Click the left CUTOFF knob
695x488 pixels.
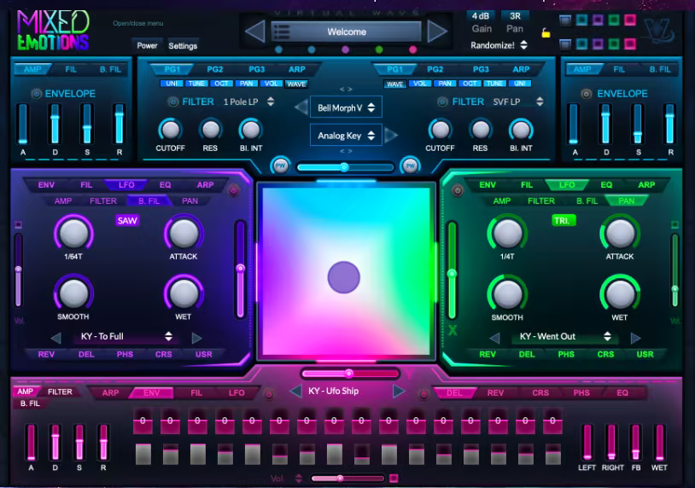pyautogui.click(x=170, y=131)
